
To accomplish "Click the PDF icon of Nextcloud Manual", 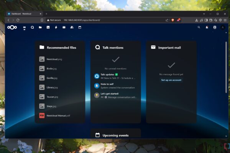I will (x=42, y=116).
